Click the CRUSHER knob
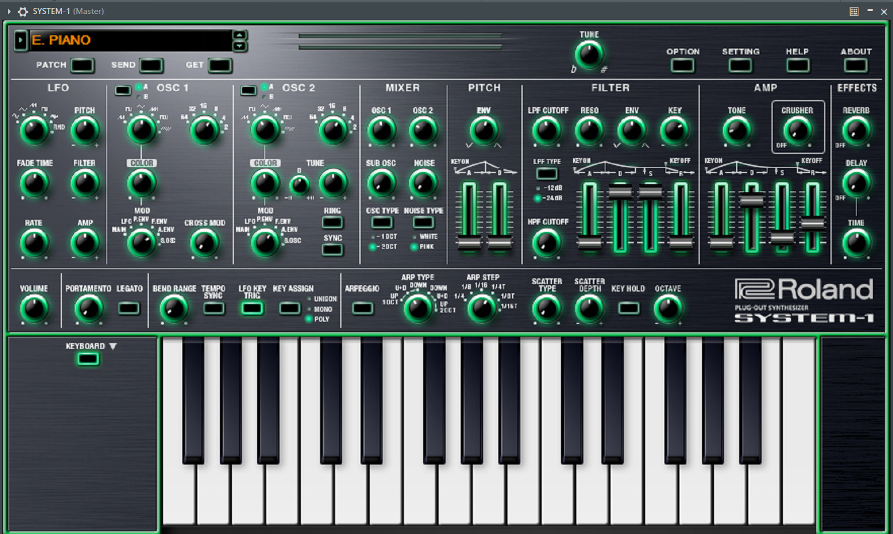 click(797, 131)
